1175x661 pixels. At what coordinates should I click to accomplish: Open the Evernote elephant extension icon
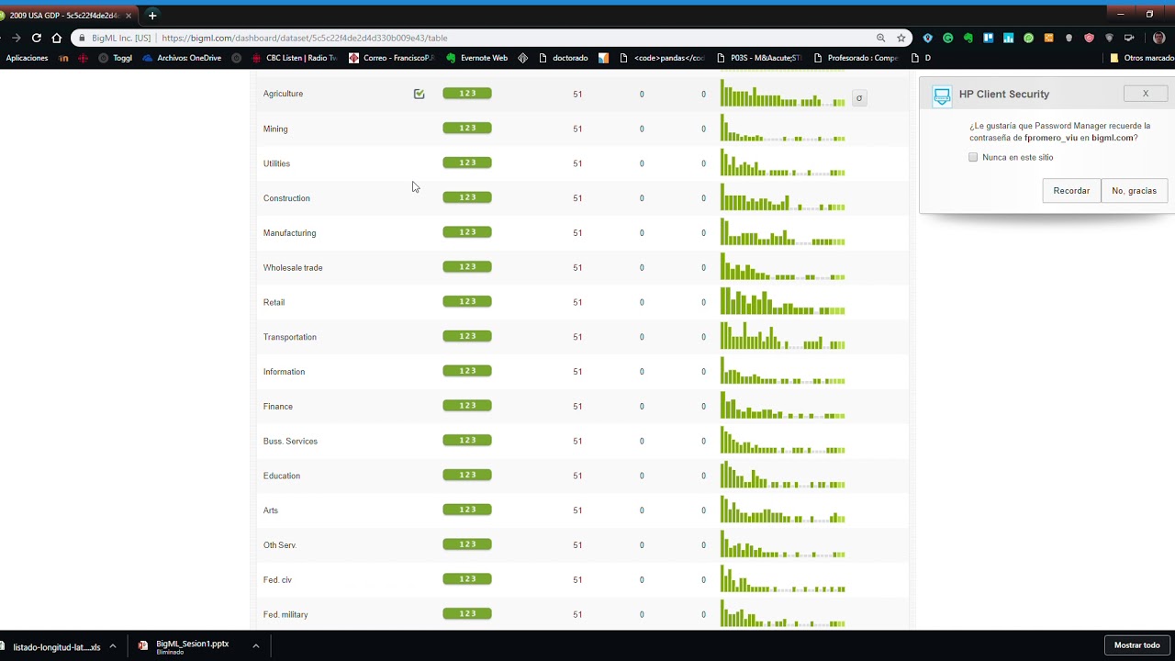[x=968, y=38]
